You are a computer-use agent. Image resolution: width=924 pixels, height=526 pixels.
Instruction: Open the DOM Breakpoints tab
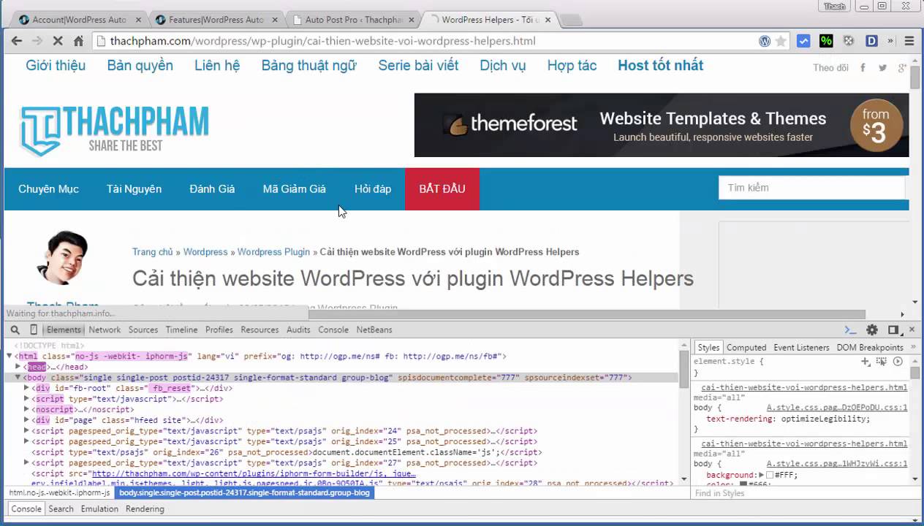point(870,348)
